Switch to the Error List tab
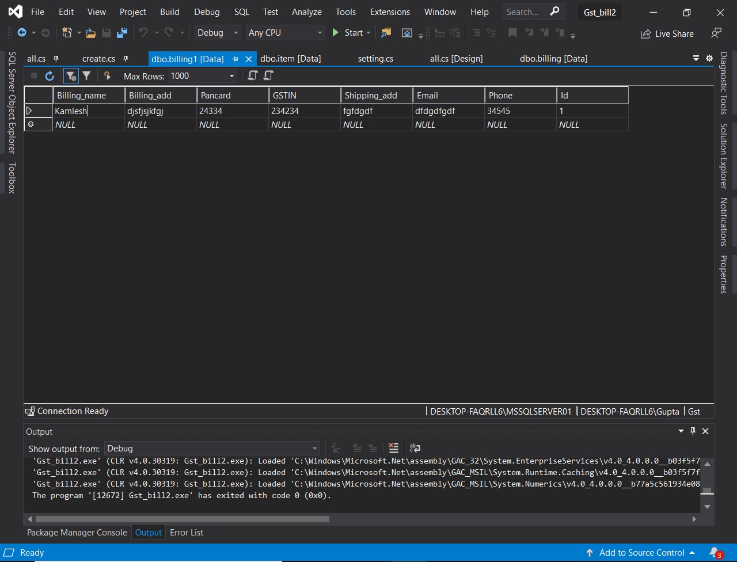 (187, 533)
